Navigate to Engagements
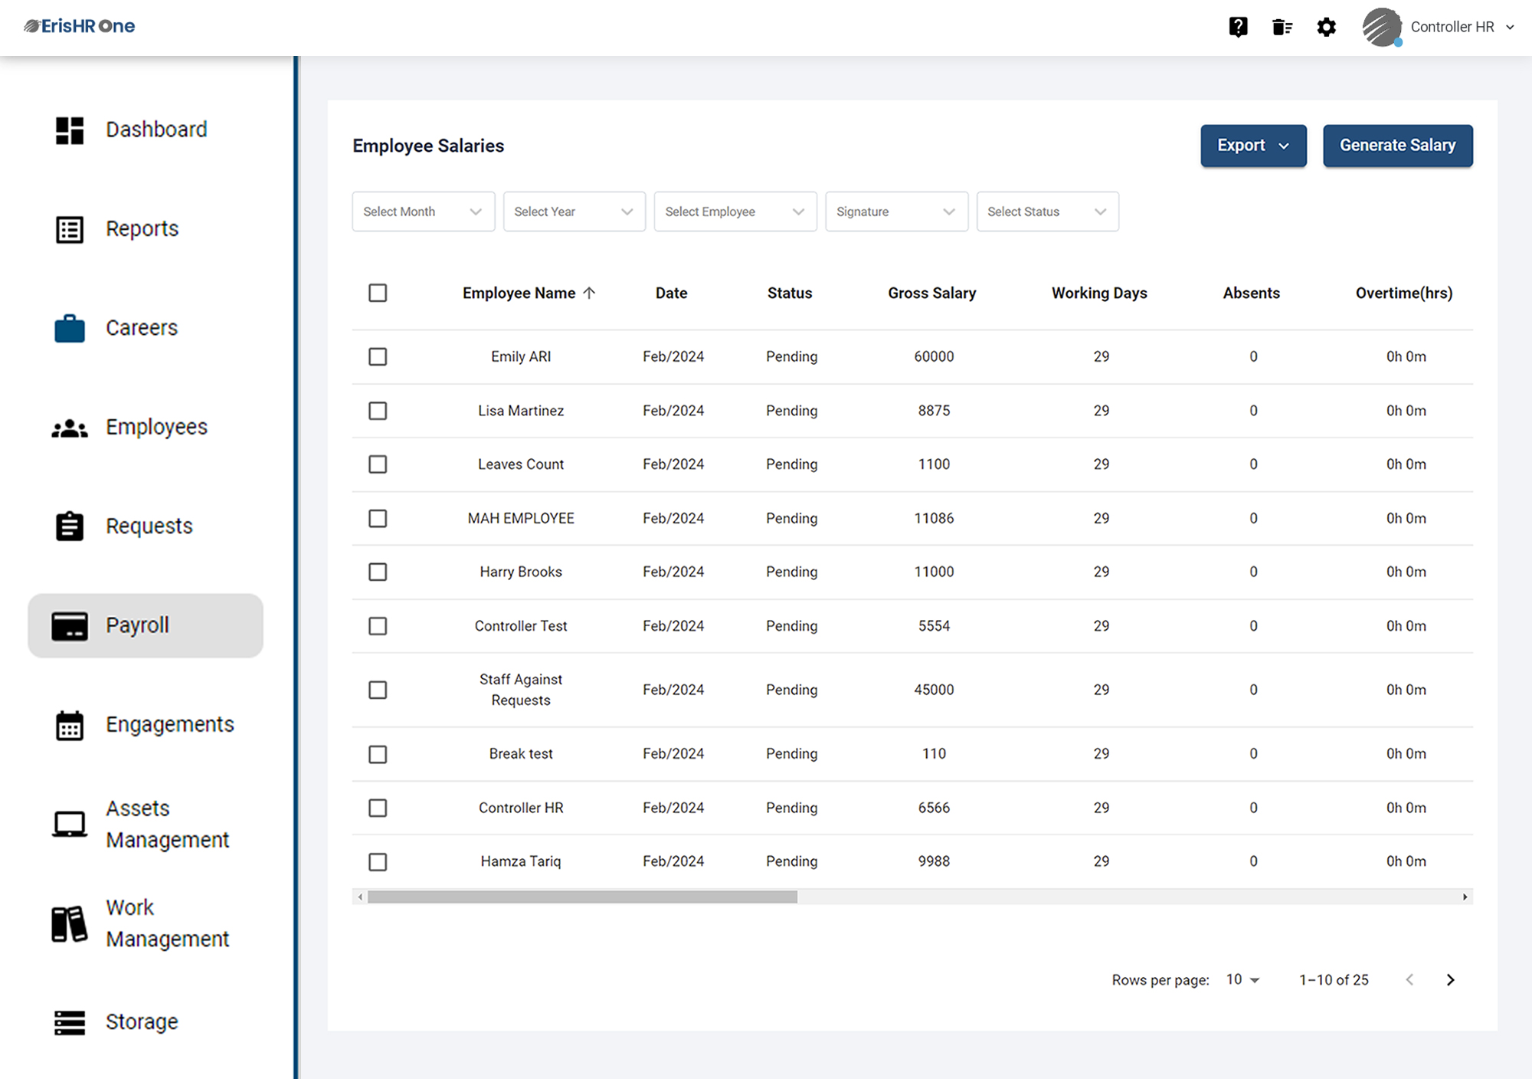The width and height of the screenshot is (1532, 1079). tap(169, 723)
